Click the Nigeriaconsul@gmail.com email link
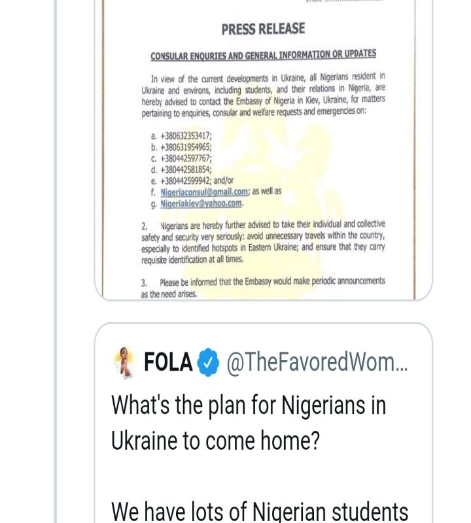Viewport: 471px width, 523px height. pyautogui.click(x=204, y=192)
